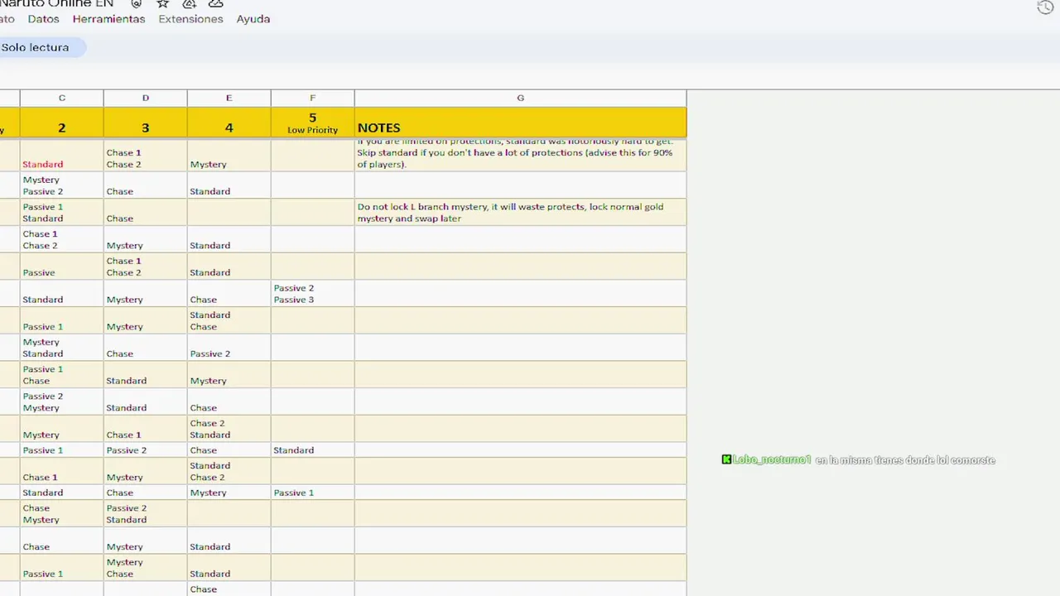Open version history clock icon
Screen dimensions: 1060x596
point(1045,7)
